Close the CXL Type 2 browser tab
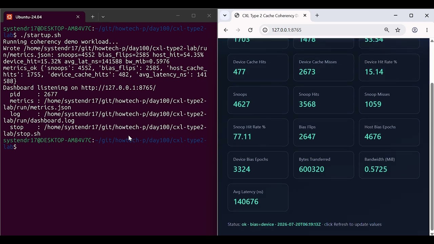 tap(305, 16)
